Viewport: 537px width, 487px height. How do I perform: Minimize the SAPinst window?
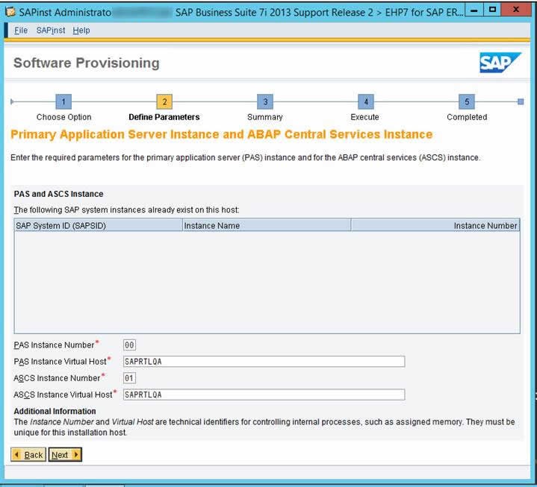474,10
